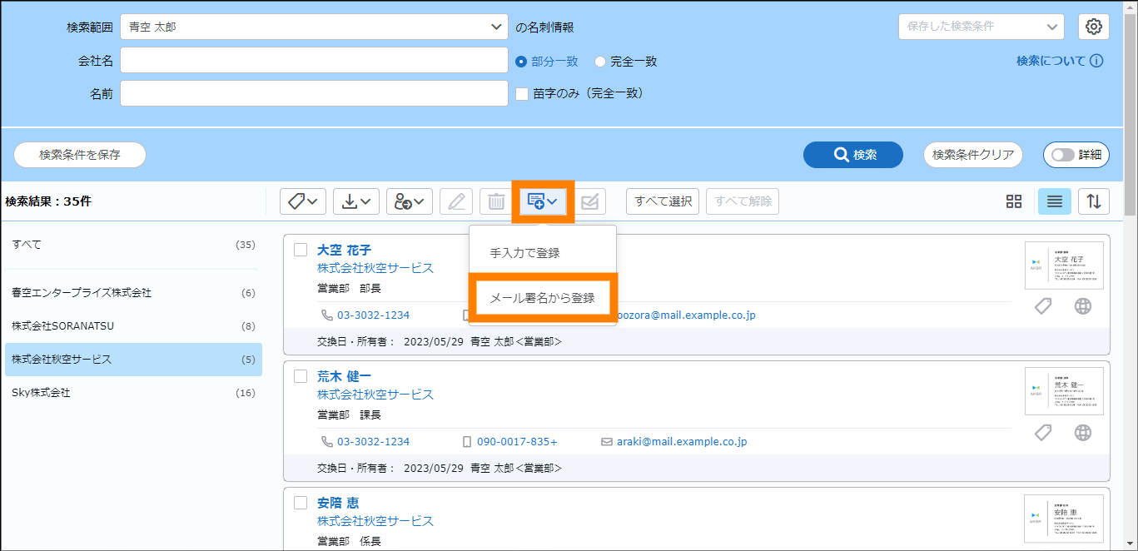Enable the 苗字のみ checkbox
Viewport: 1138px width, 551px height.
(522, 94)
